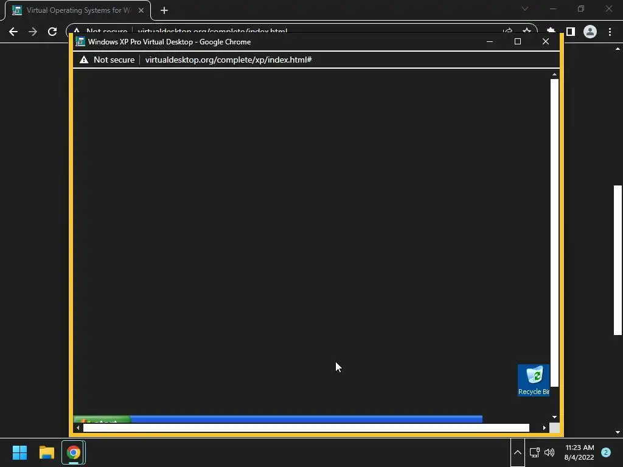Viewport: 623px width, 467px height.
Task: Open notification badge with 2
Action: tap(605, 452)
